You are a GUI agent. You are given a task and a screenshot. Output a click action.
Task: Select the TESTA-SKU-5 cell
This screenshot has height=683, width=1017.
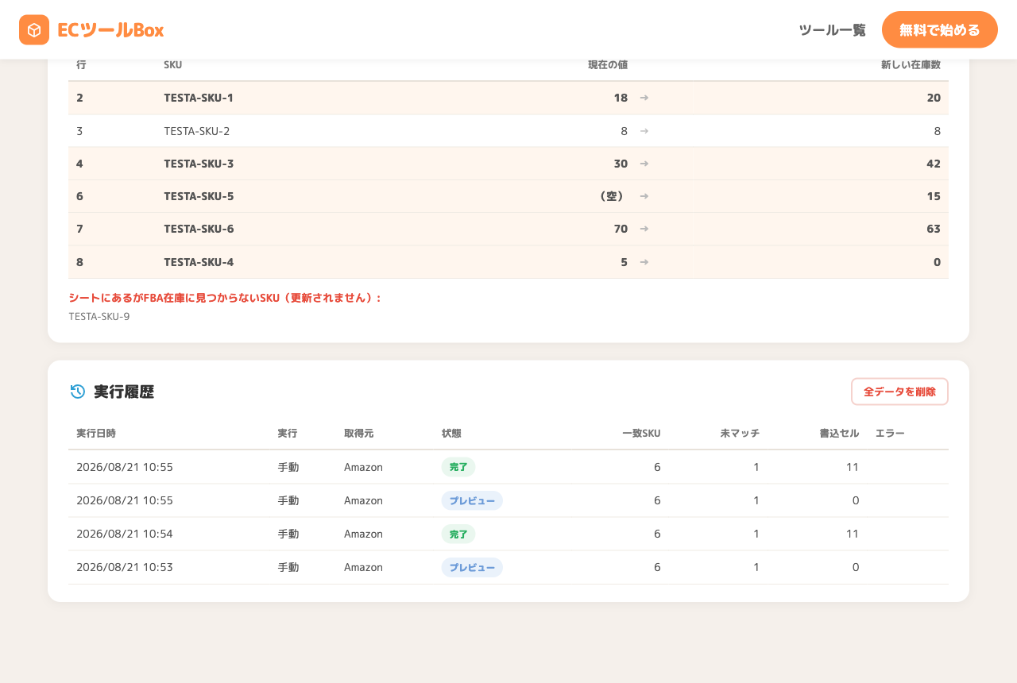(x=199, y=196)
